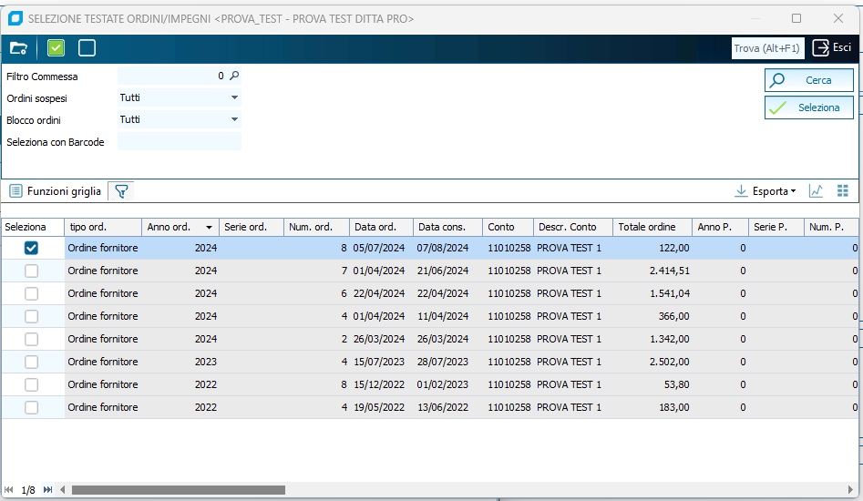Click the Seleziona column header
This screenshot has width=863, height=501.
(x=33, y=227)
